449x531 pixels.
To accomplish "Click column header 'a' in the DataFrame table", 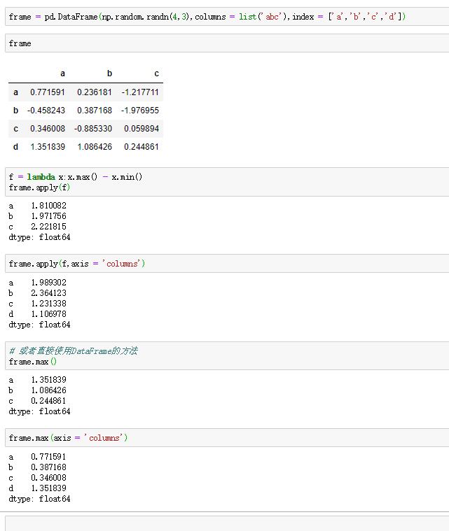I will 62,73.
